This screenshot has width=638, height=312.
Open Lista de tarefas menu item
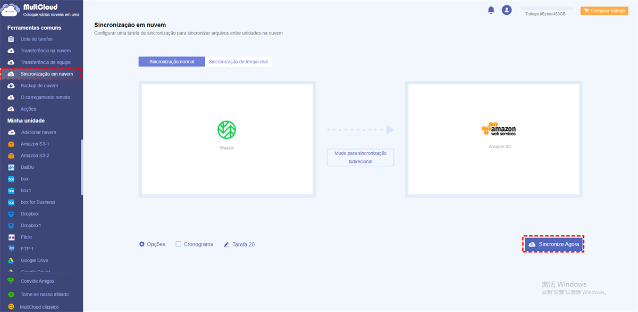point(36,39)
